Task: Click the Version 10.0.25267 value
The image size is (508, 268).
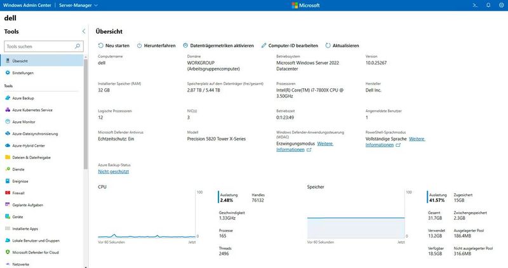Action: point(376,63)
